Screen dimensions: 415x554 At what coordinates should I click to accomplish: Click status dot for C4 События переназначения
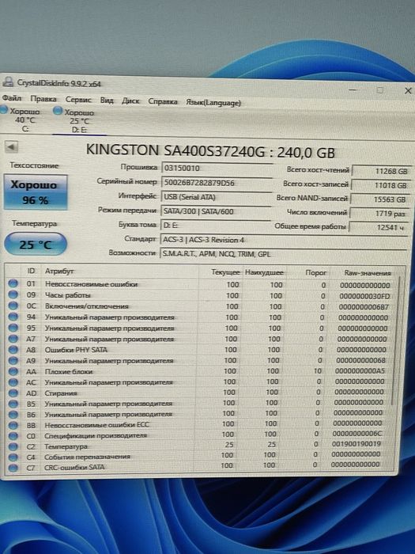coord(13,457)
